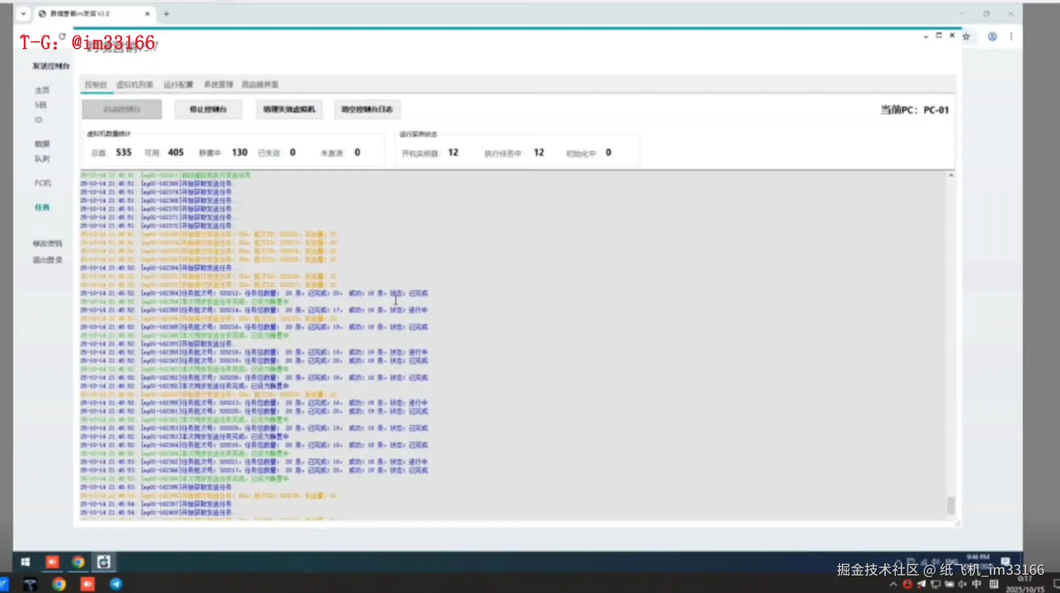The width and height of the screenshot is (1060, 593).
Task: Click the 中 input language indicator
Action: [x=977, y=584]
